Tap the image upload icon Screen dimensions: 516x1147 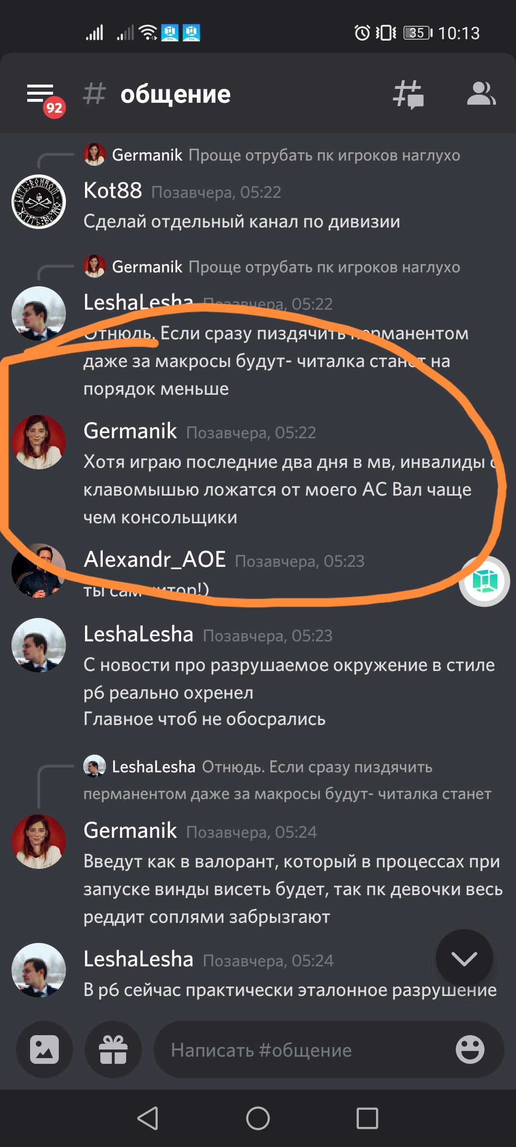coord(44,1050)
